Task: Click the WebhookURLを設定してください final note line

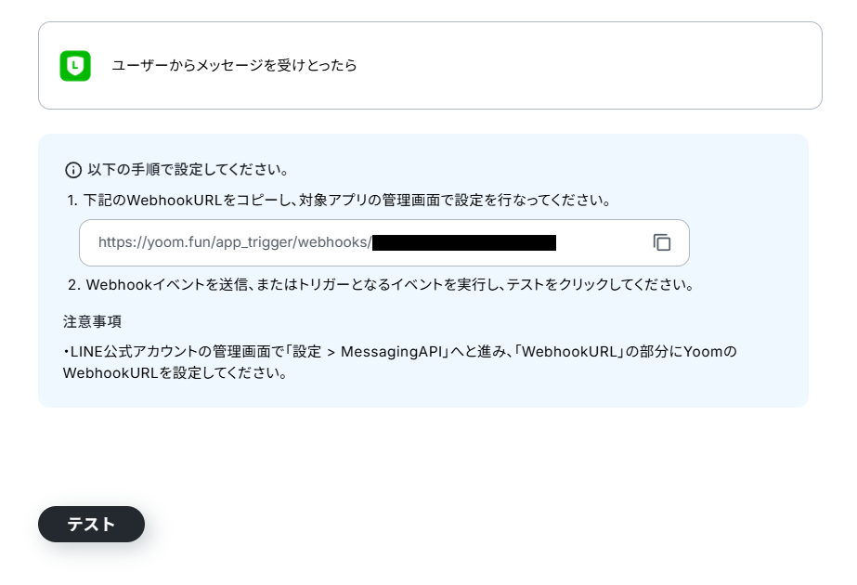Action: [175, 373]
